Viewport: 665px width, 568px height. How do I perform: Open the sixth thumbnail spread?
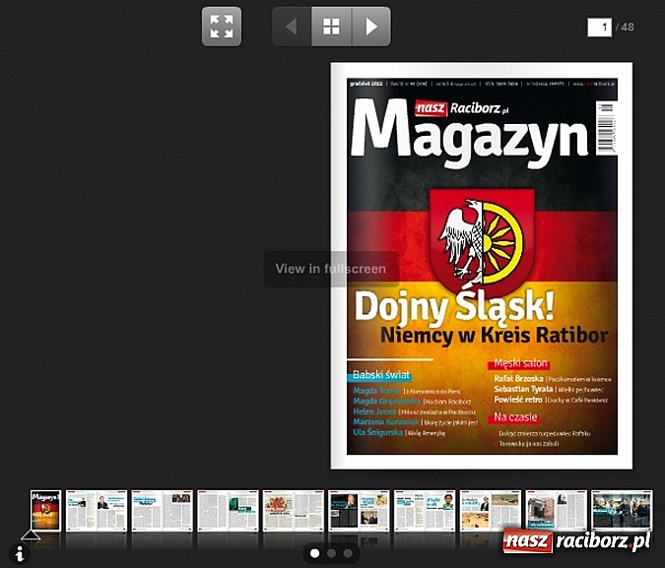[x=359, y=511]
